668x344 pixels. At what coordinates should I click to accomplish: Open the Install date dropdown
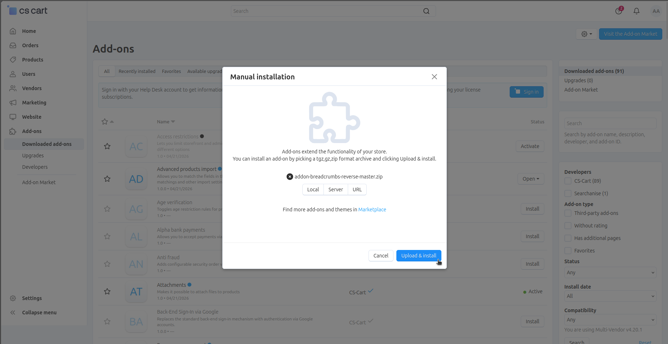pyautogui.click(x=610, y=296)
